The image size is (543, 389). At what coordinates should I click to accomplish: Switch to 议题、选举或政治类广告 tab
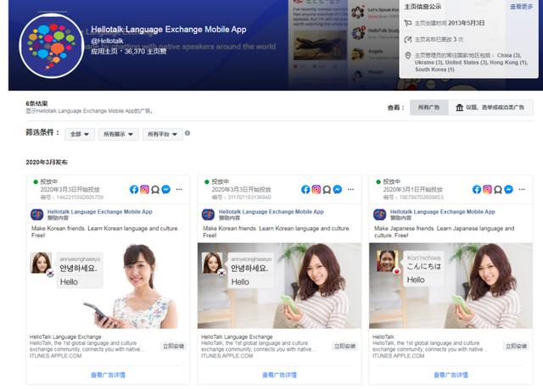491,108
